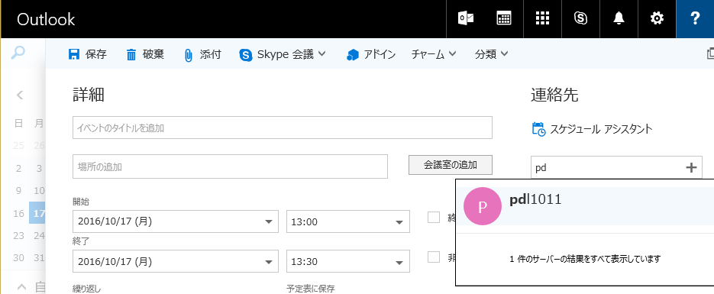
Task: Click the plus icon in attendee field
Action: [x=691, y=167]
